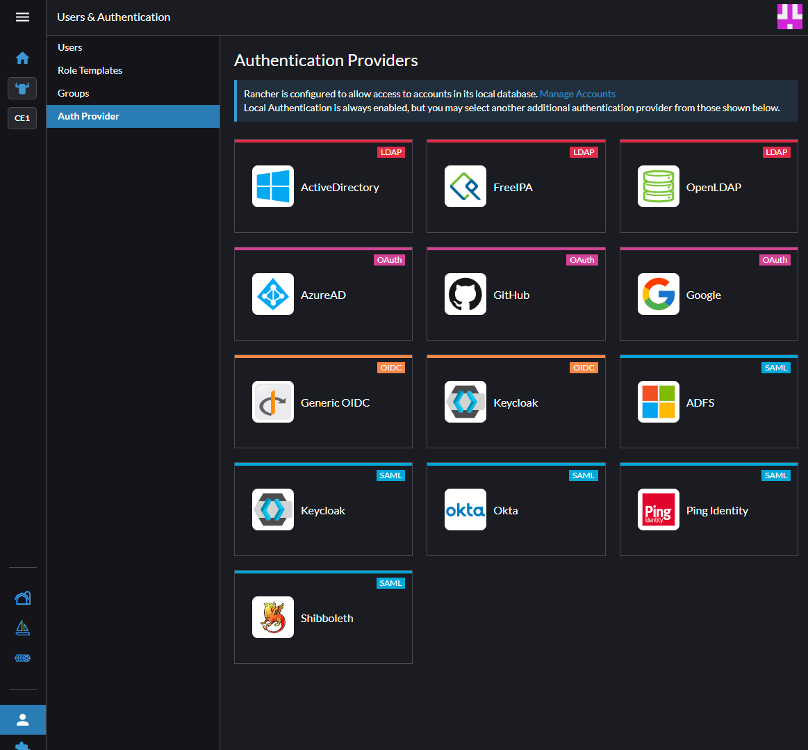Image resolution: width=808 pixels, height=750 pixels.
Task: Select the local cluster bull icon
Action: [22, 88]
